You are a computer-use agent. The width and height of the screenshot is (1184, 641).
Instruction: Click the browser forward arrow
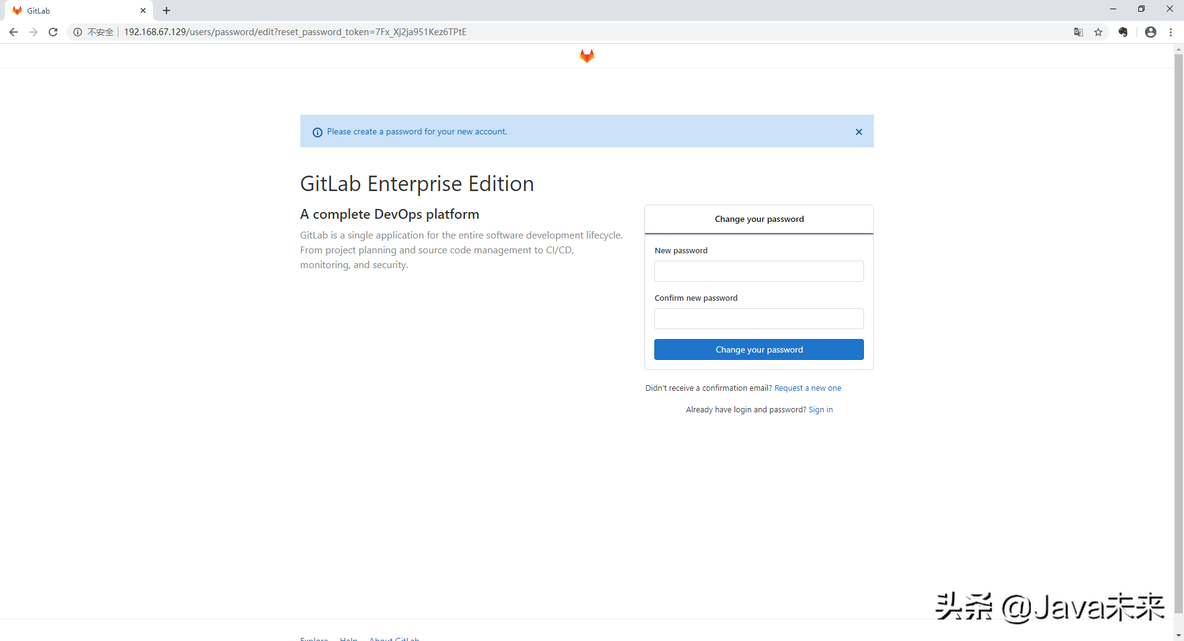tap(33, 32)
